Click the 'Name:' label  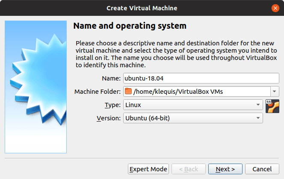(x=111, y=78)
